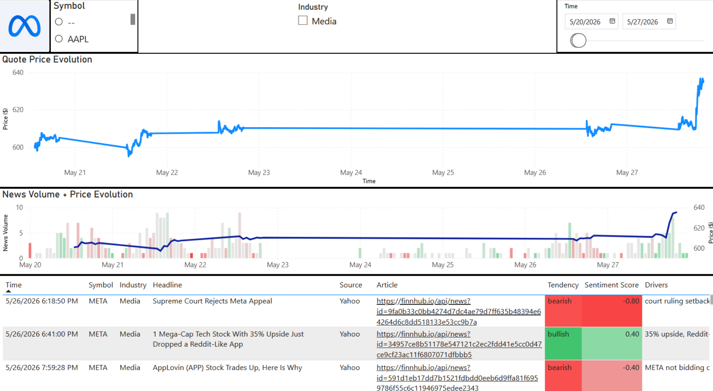Click headline 'Supreme Court Rejects Meta Appeal'

(212, 301)
